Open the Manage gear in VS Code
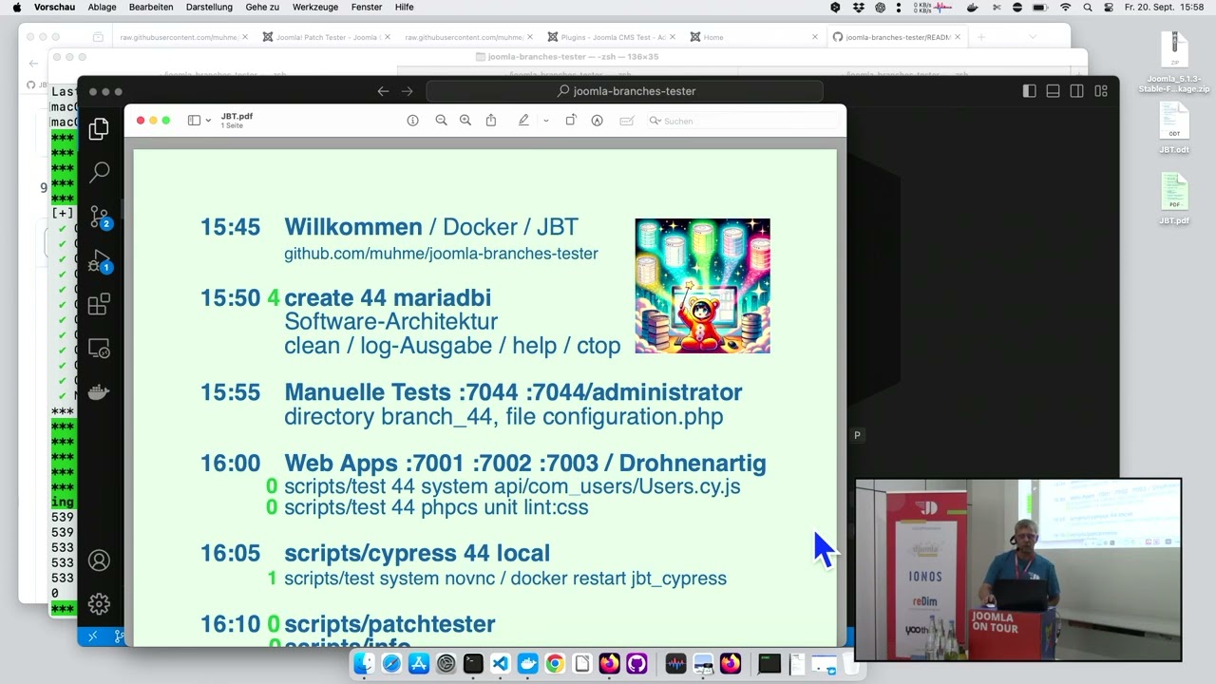Screen dimensions: 1216x684 click(99, 604)
